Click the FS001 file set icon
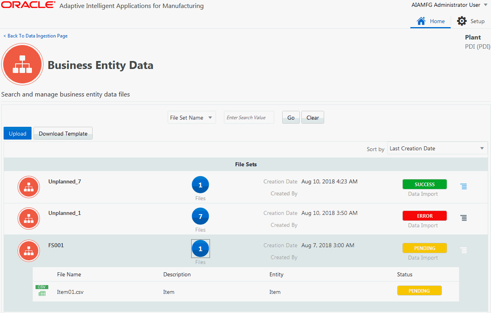The image size is (491, 313). tap(29, 251)
